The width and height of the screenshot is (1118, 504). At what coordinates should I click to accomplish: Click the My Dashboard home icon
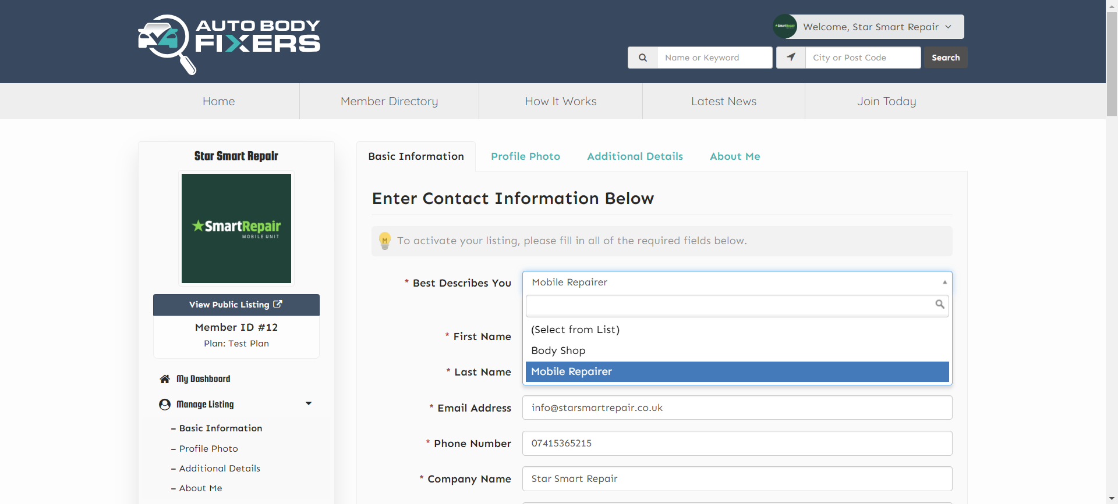pyautogui.click(x=165, y=379)
